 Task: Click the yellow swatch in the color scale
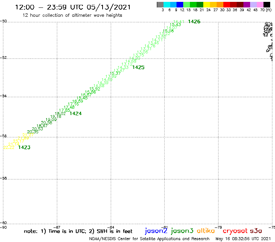tap(207, 4)
